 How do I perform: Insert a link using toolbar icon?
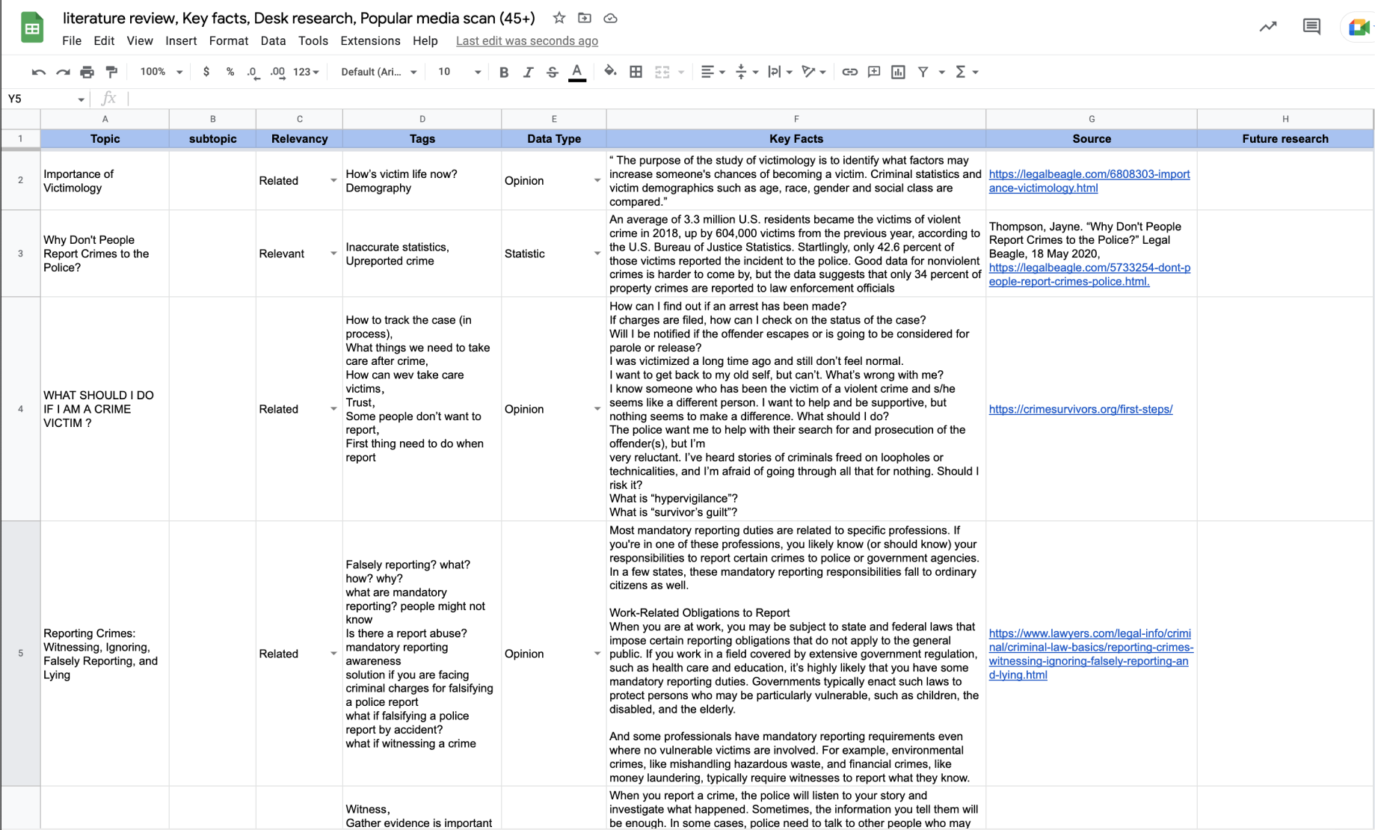(x=849, y=72)
